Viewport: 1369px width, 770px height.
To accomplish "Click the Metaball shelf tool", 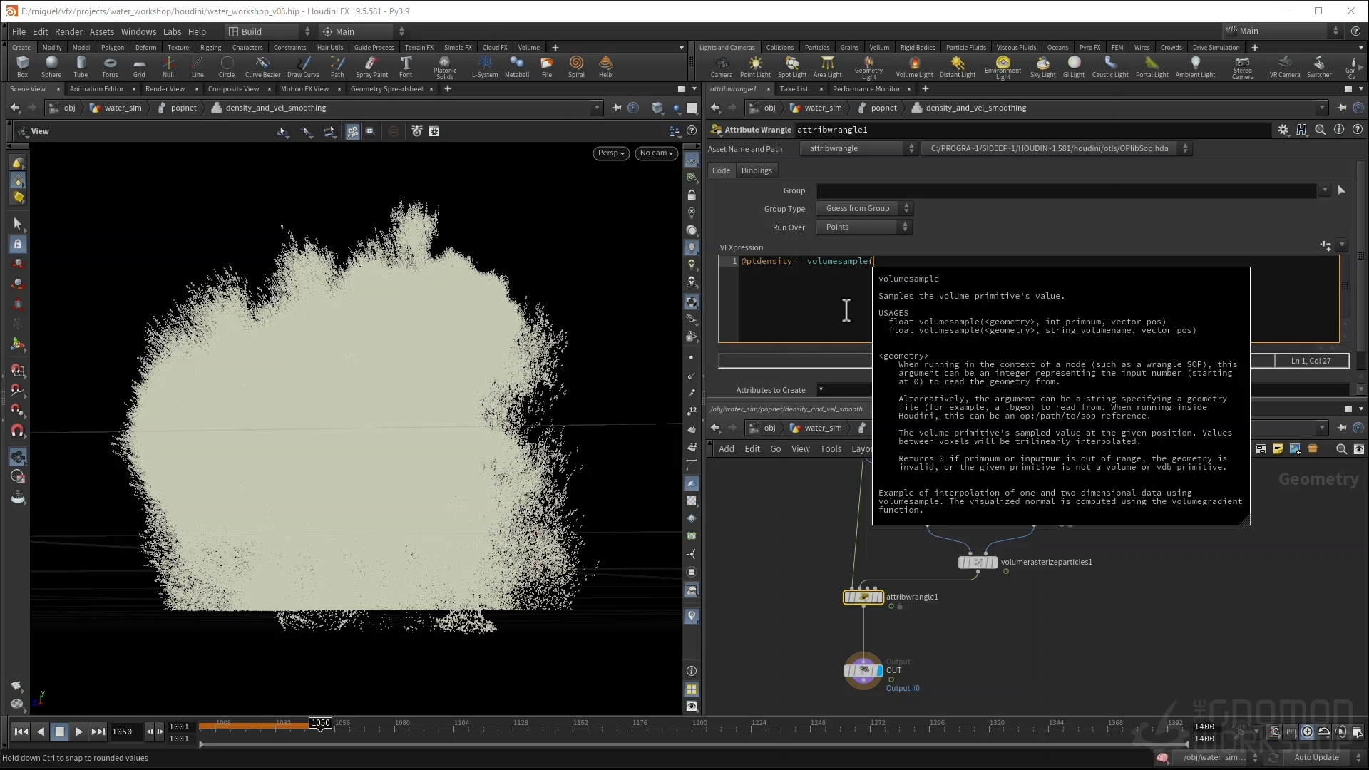I will tap(517, 66).
